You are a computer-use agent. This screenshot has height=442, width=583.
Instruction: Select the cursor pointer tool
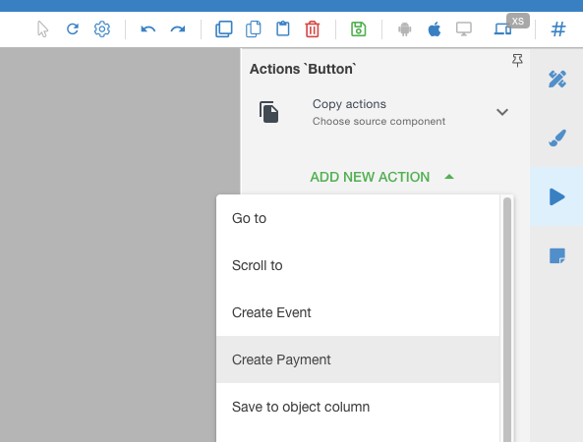[x=42, y=28]
